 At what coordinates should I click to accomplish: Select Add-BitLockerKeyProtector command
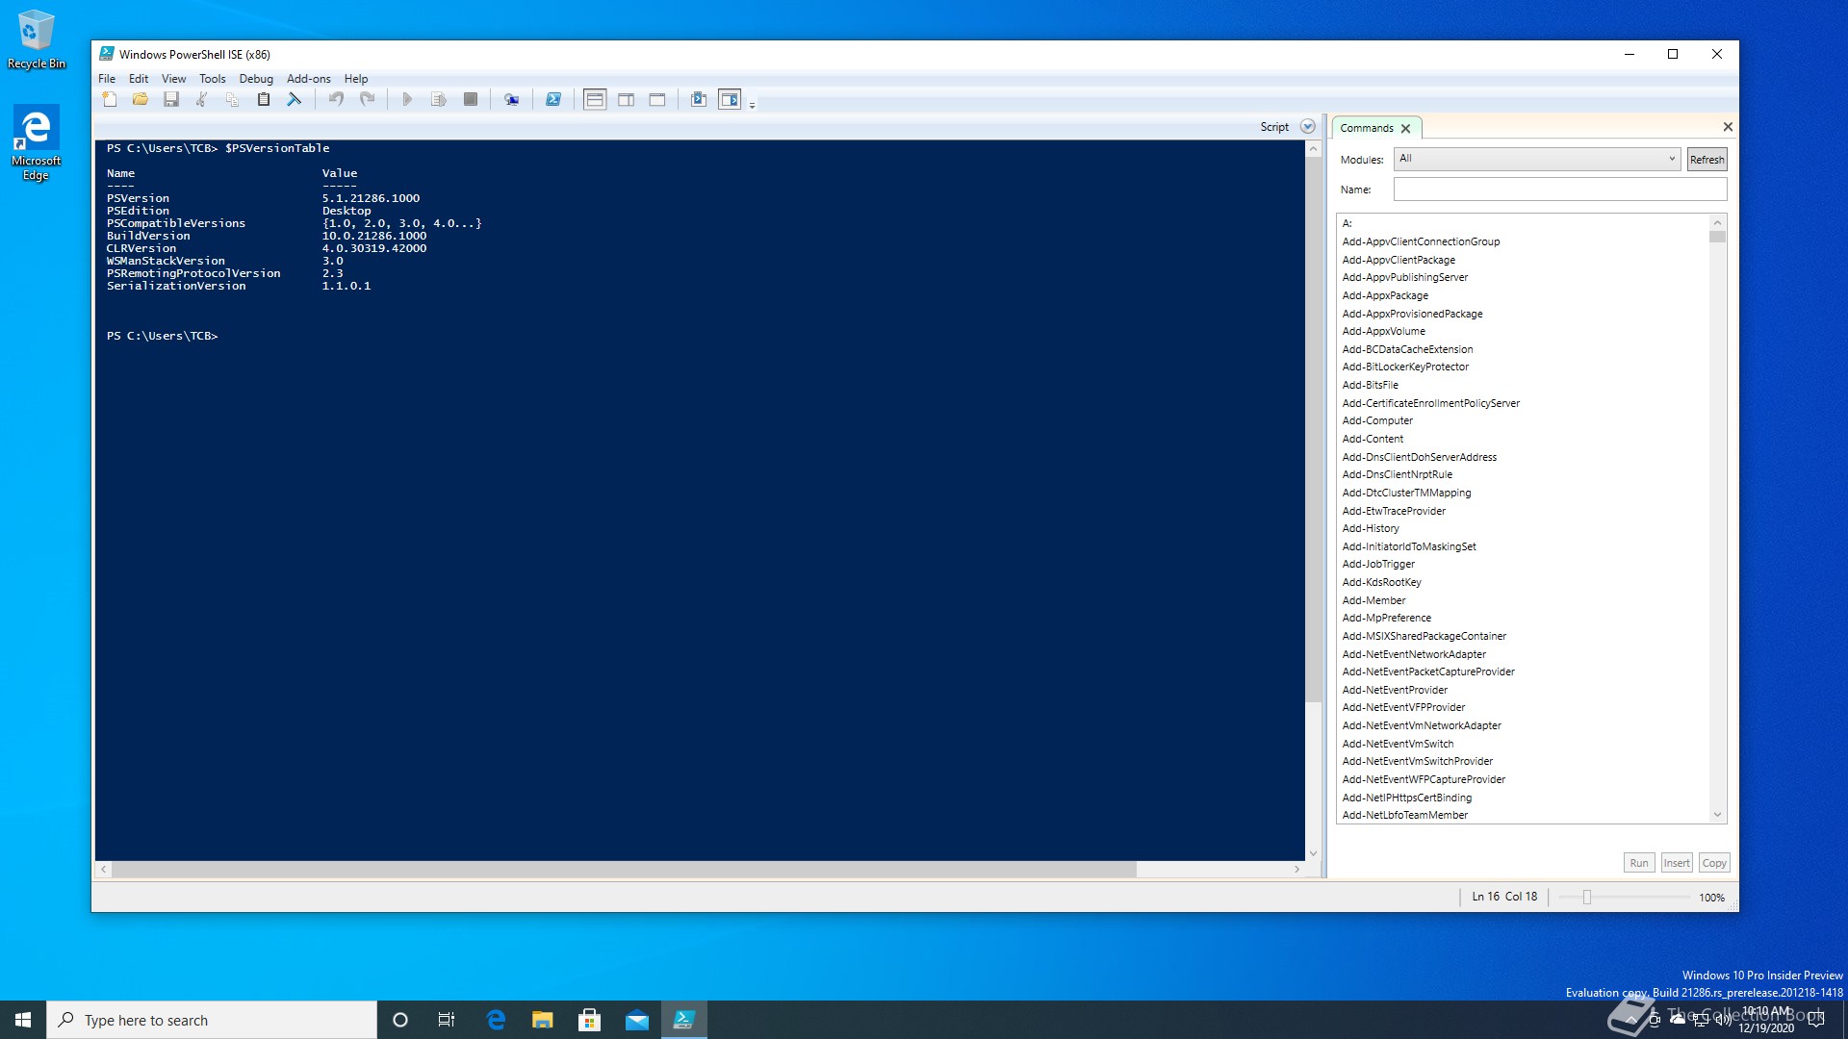coord(1405,367)
